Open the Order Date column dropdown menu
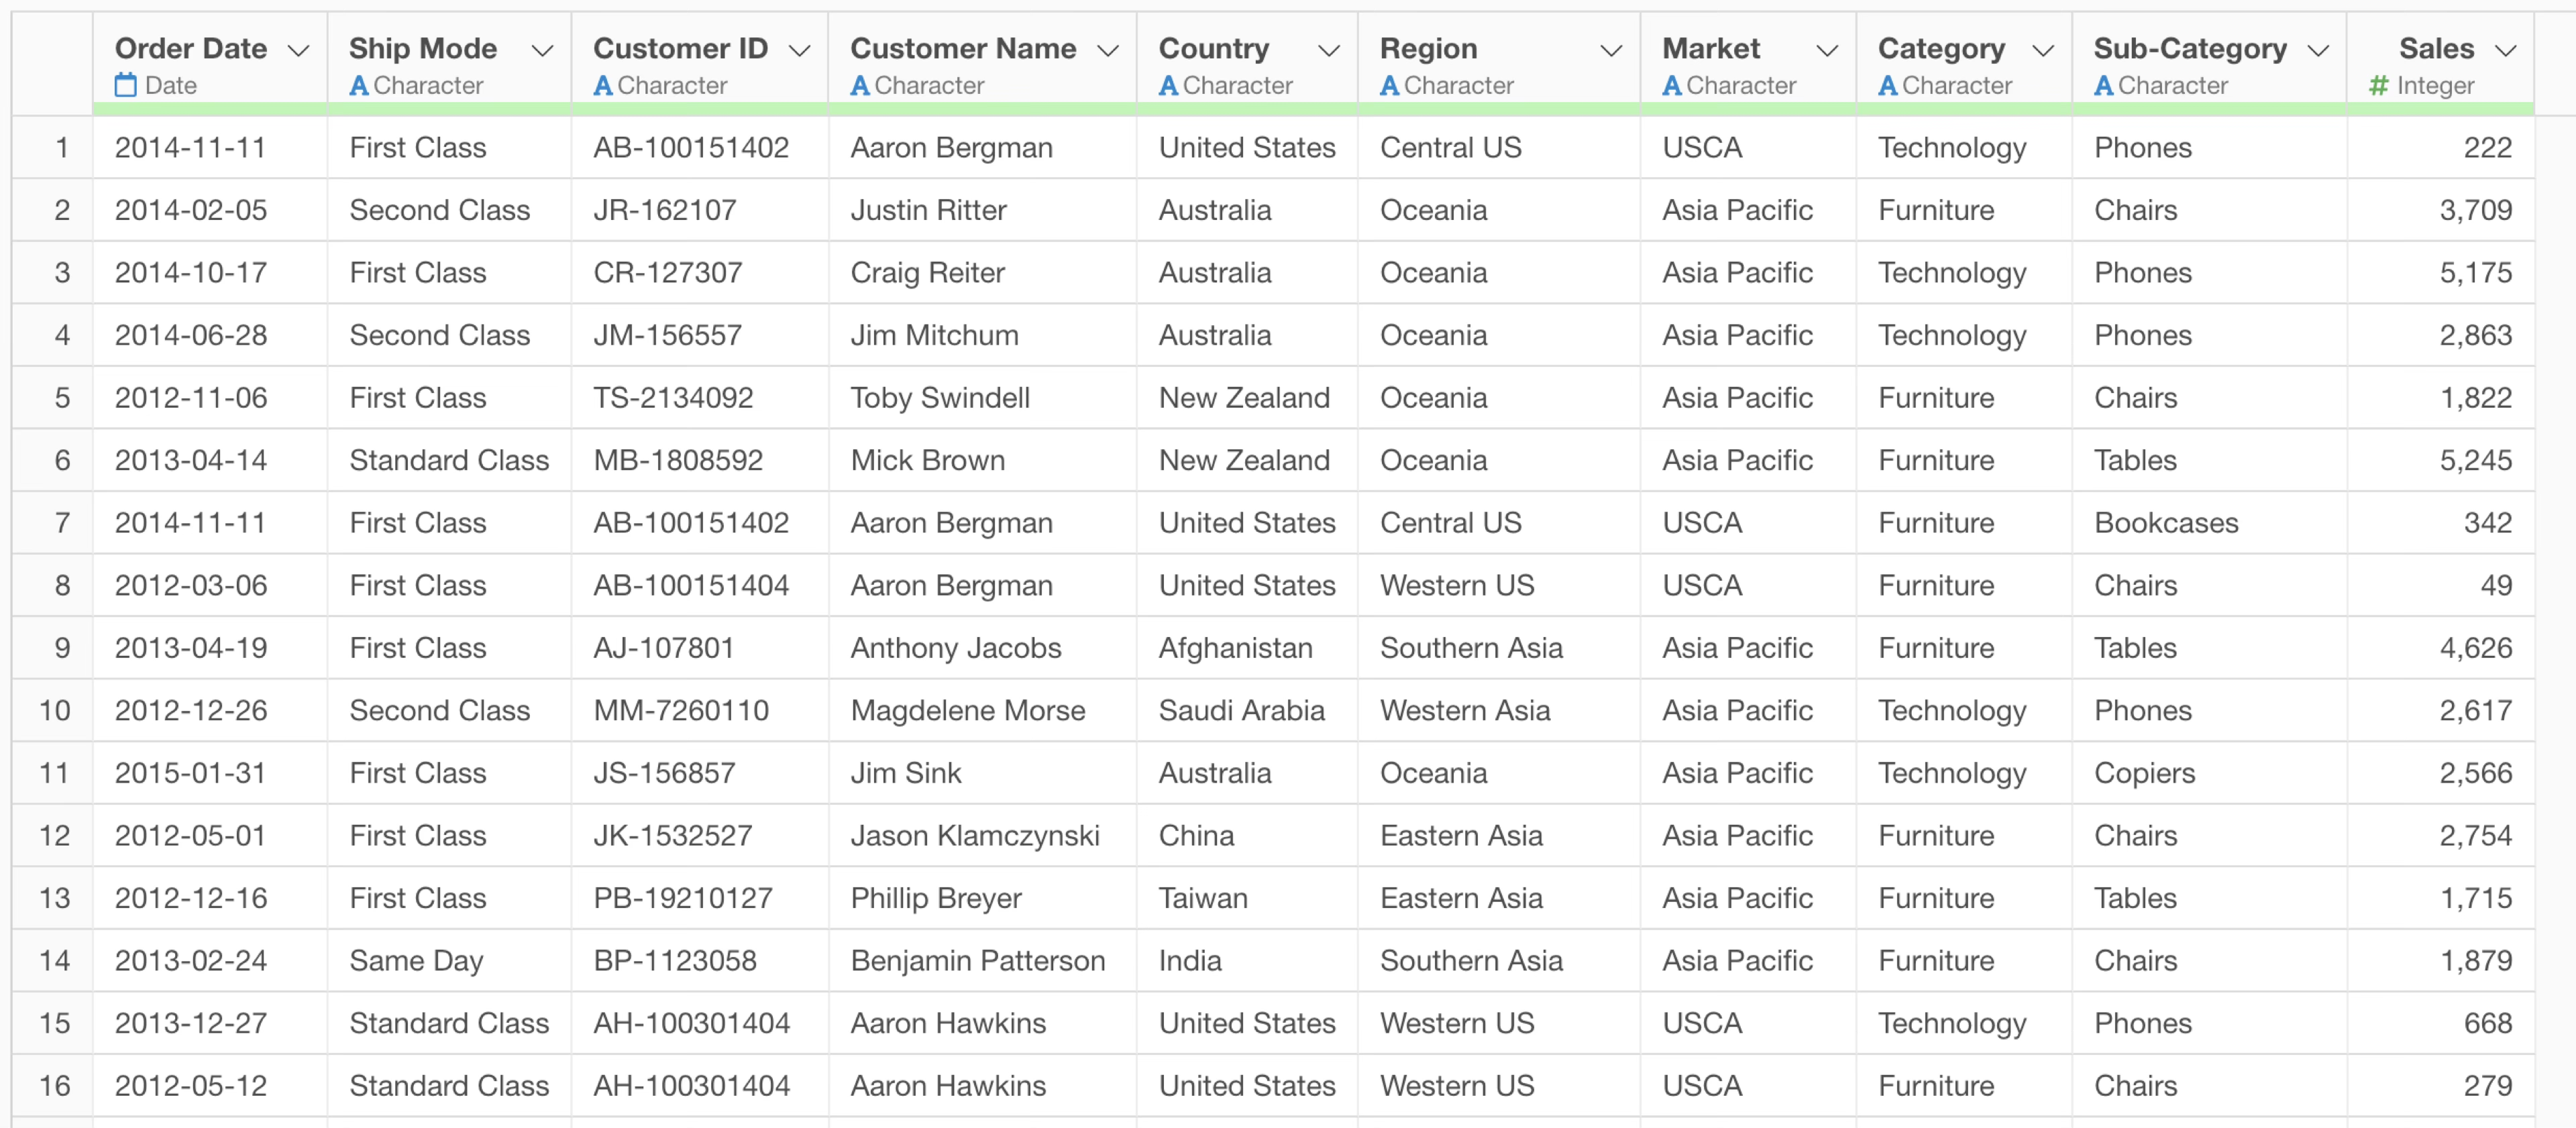The width and height of the screenshot is (2576, 1128). point(298,50)
